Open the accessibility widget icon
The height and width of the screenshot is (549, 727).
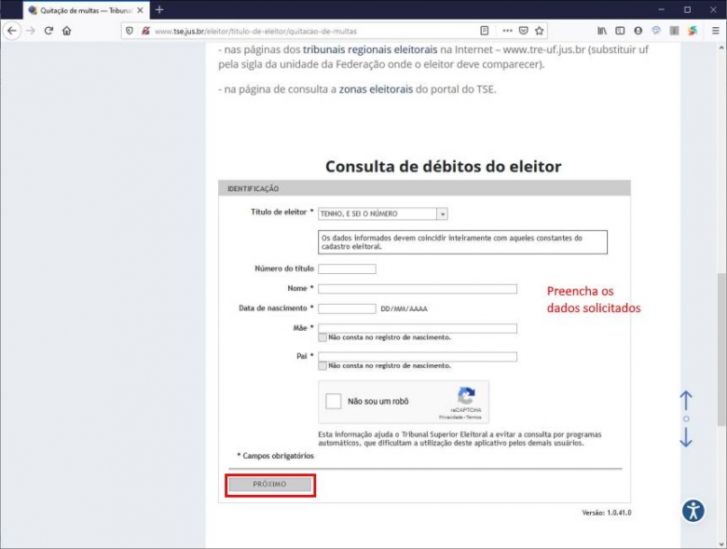tap(693, 511)
